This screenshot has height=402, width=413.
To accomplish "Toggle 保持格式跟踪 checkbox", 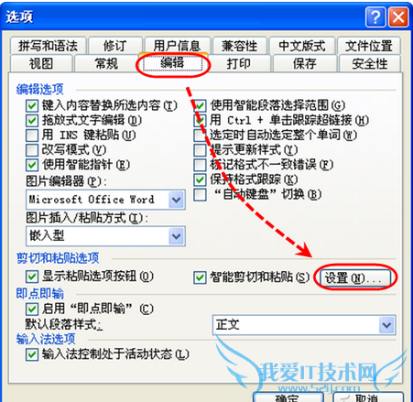I will click(200, 179).
